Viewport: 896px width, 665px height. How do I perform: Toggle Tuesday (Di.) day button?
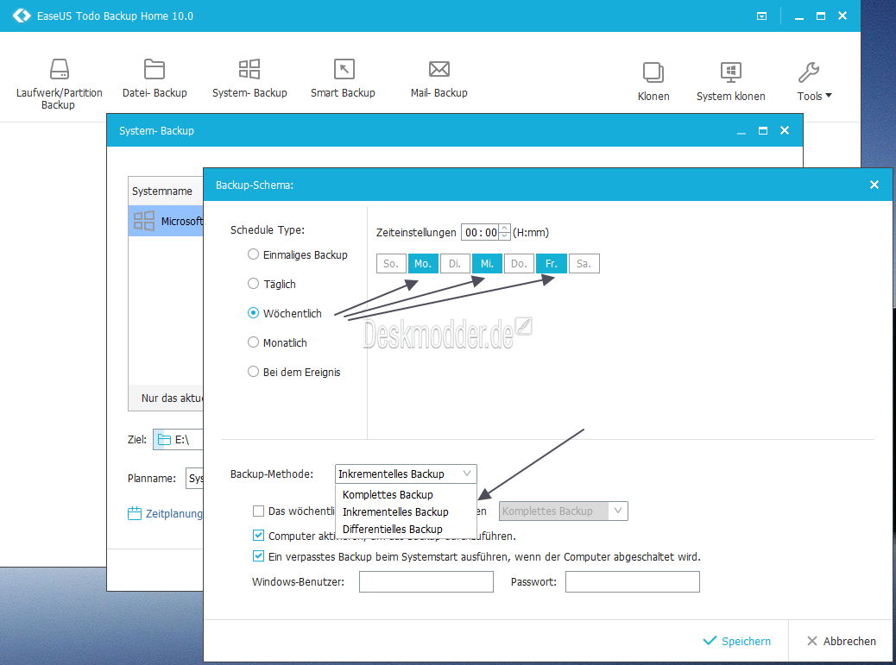455,264
